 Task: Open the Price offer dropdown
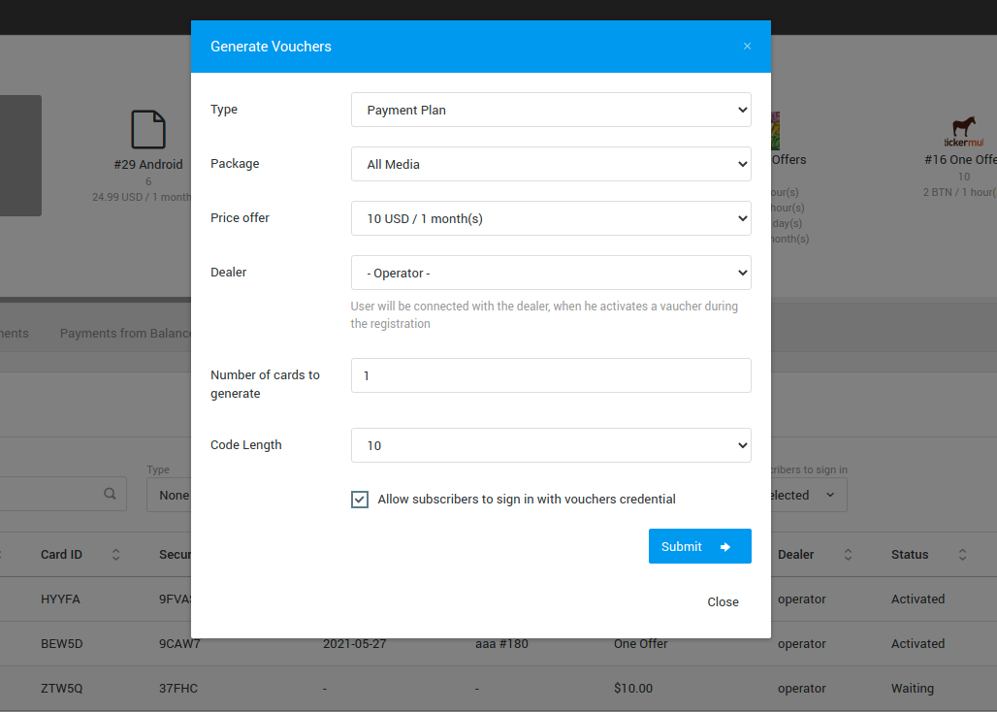551,218
